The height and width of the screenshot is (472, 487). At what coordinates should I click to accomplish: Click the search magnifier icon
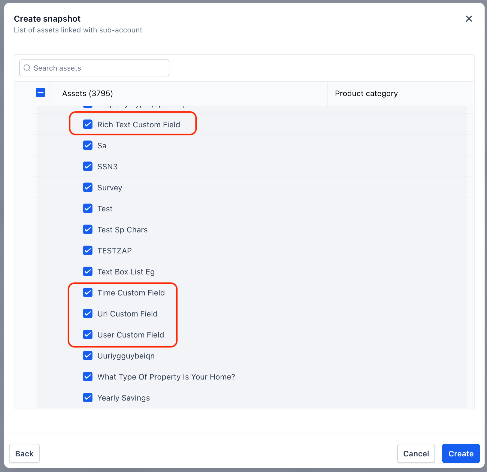[27, 68]
